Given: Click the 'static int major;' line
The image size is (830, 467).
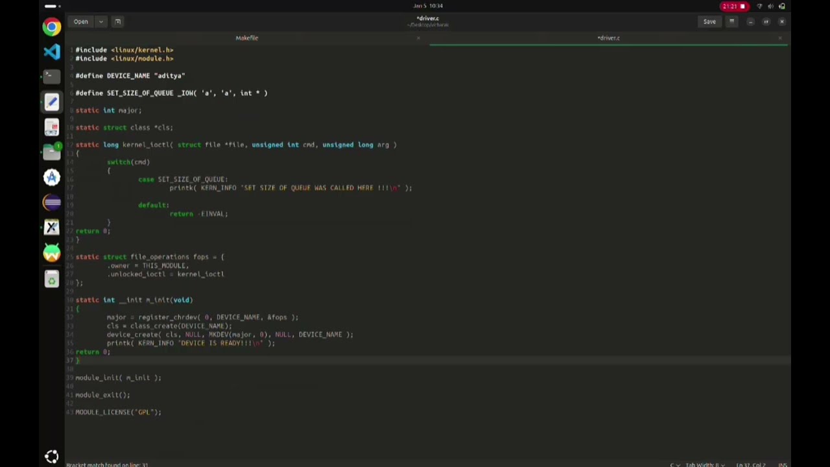Looking at the screenshot, I should tap(108, 110).
